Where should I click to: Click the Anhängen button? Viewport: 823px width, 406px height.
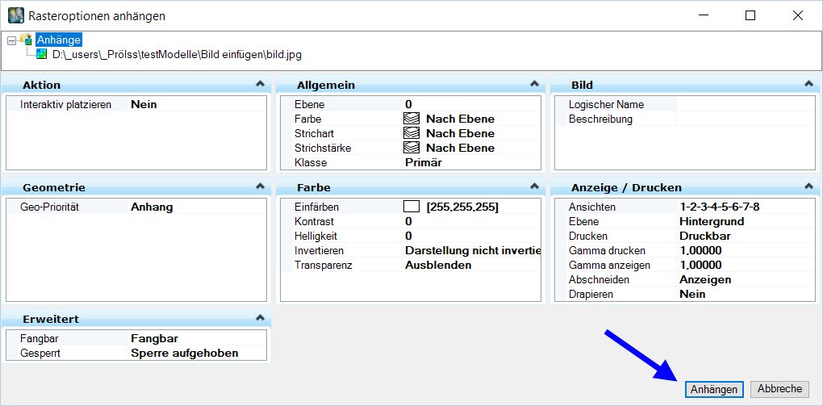(x=714, y=389)
